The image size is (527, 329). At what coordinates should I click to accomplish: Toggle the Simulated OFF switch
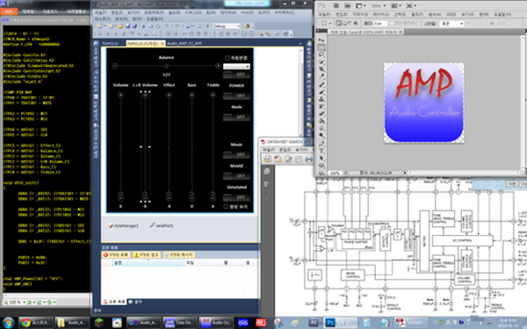tap(236, 197)
